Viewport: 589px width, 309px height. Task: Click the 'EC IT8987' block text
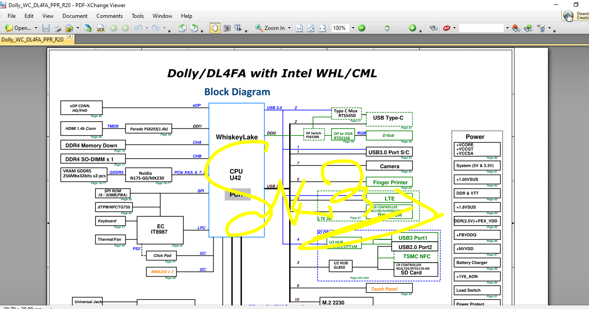coord(160,229)
